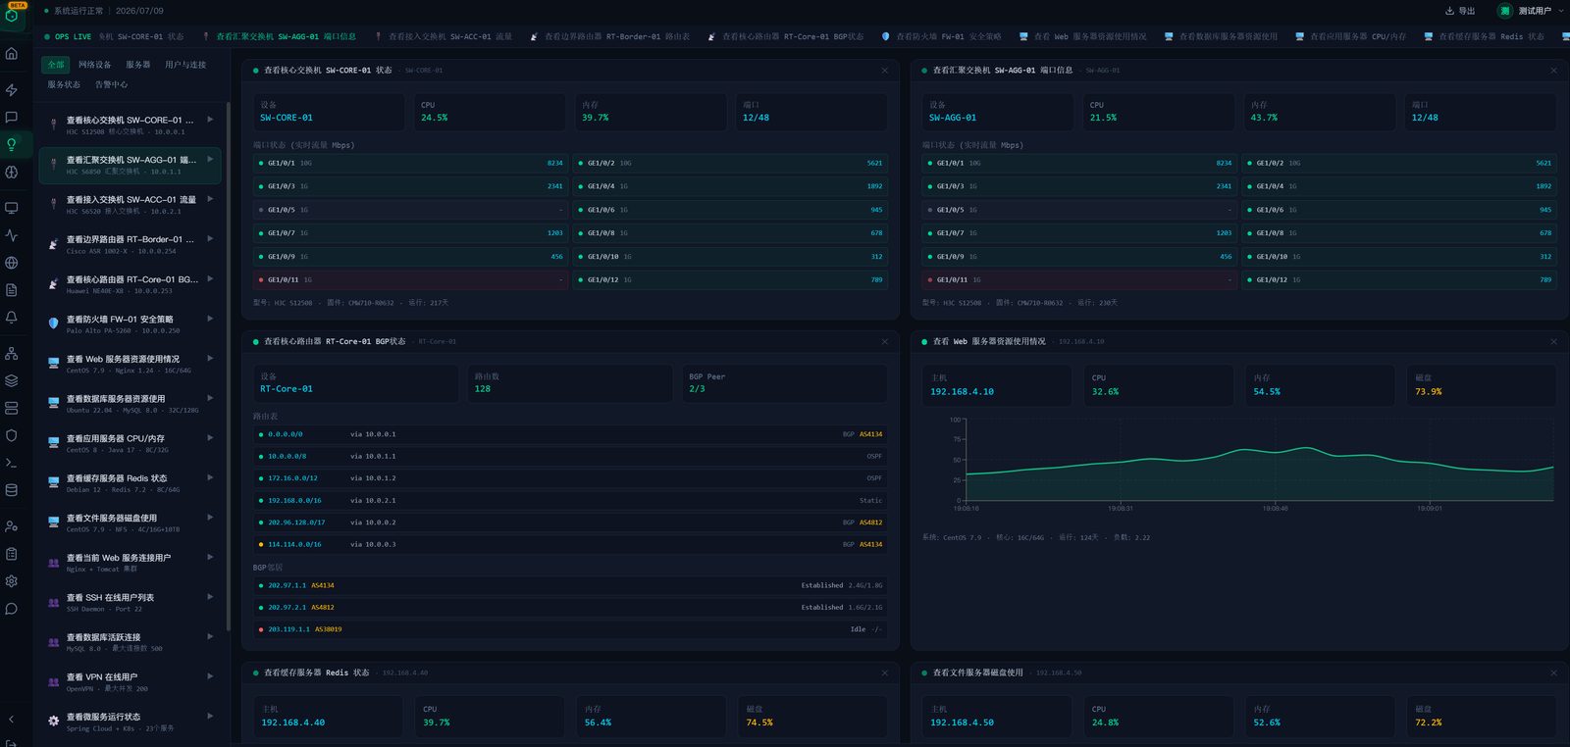Viewport: 1570px width, 747px height.
Task: Select the 全部 filter tab
Action: pos(56,65)
